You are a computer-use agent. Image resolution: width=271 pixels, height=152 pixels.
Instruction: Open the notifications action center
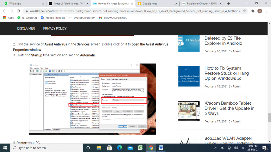(264, 148)
